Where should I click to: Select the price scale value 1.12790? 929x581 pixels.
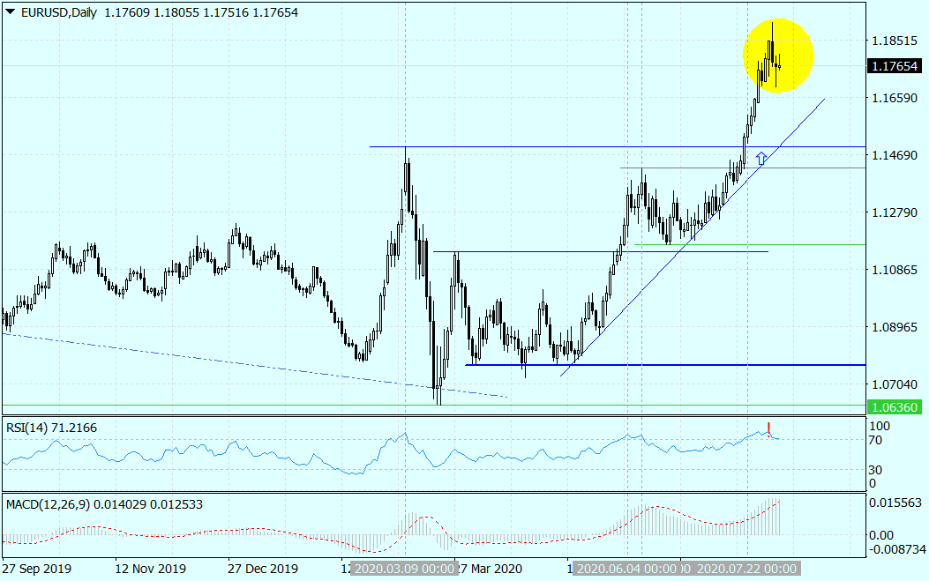click(x=895, y=212)
